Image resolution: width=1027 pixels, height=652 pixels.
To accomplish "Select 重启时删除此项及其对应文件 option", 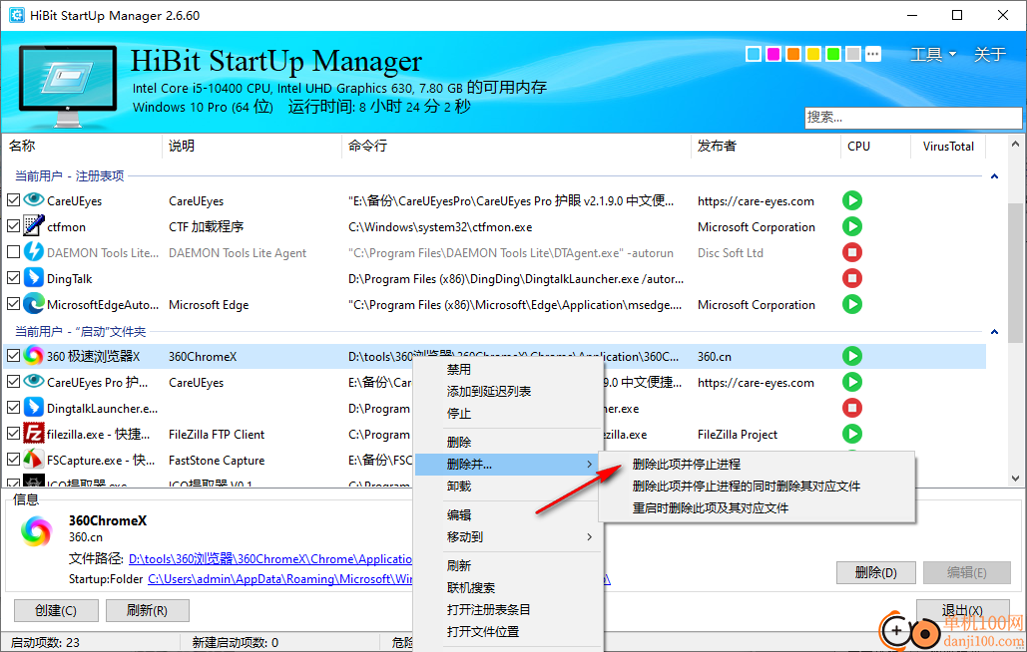I will [757, 508].
